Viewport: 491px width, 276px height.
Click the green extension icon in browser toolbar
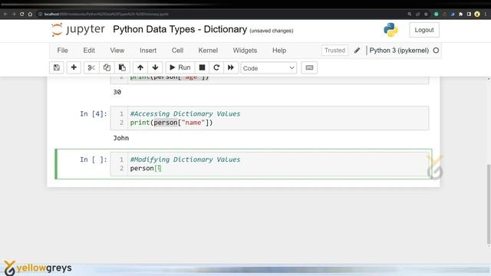[436, 14]
